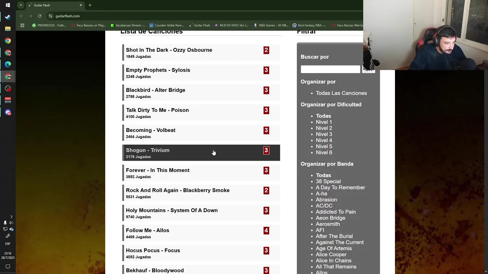Open the Facu Banzas on Play... bookmark

88,25
